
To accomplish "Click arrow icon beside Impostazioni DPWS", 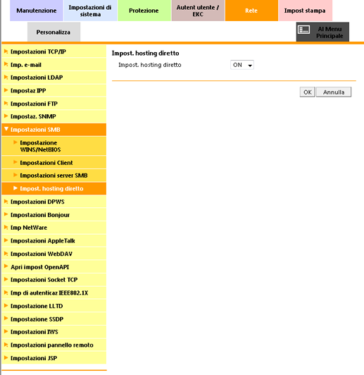I will 6,202.
